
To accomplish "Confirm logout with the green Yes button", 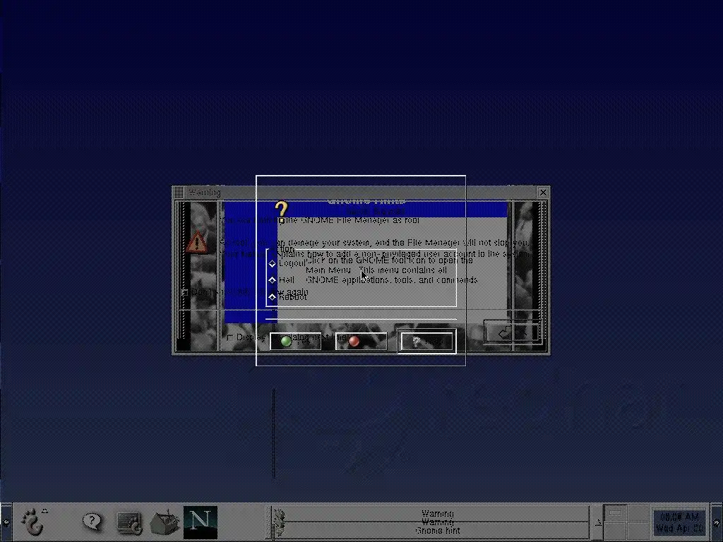I will (x=296, y=342).
